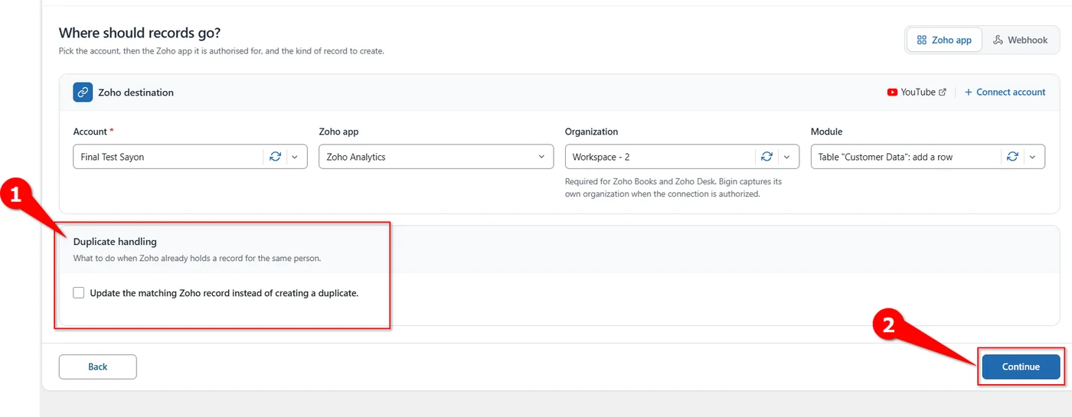Viewport: 1072px width, 417px height.
Task: Click the Continue button
Action: (1021, 367)
